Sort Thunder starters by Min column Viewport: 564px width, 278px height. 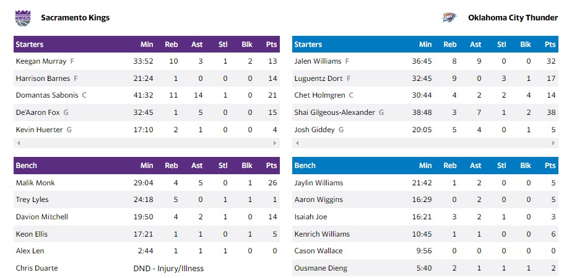(x=425, y=44)
